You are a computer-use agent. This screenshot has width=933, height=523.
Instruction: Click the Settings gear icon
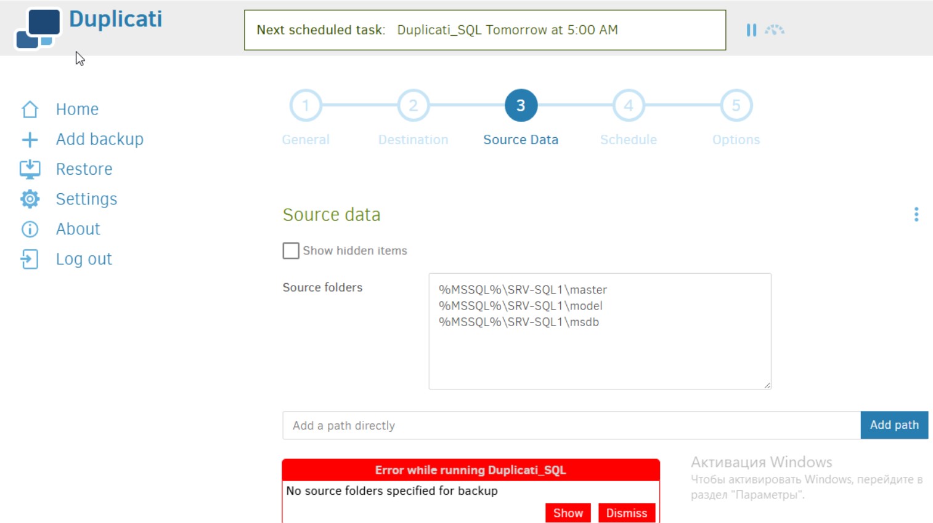tap(30, 199)
